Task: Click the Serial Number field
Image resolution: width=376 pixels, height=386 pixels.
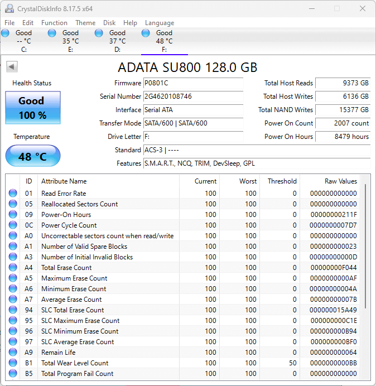Action: [x=193, y=96]
